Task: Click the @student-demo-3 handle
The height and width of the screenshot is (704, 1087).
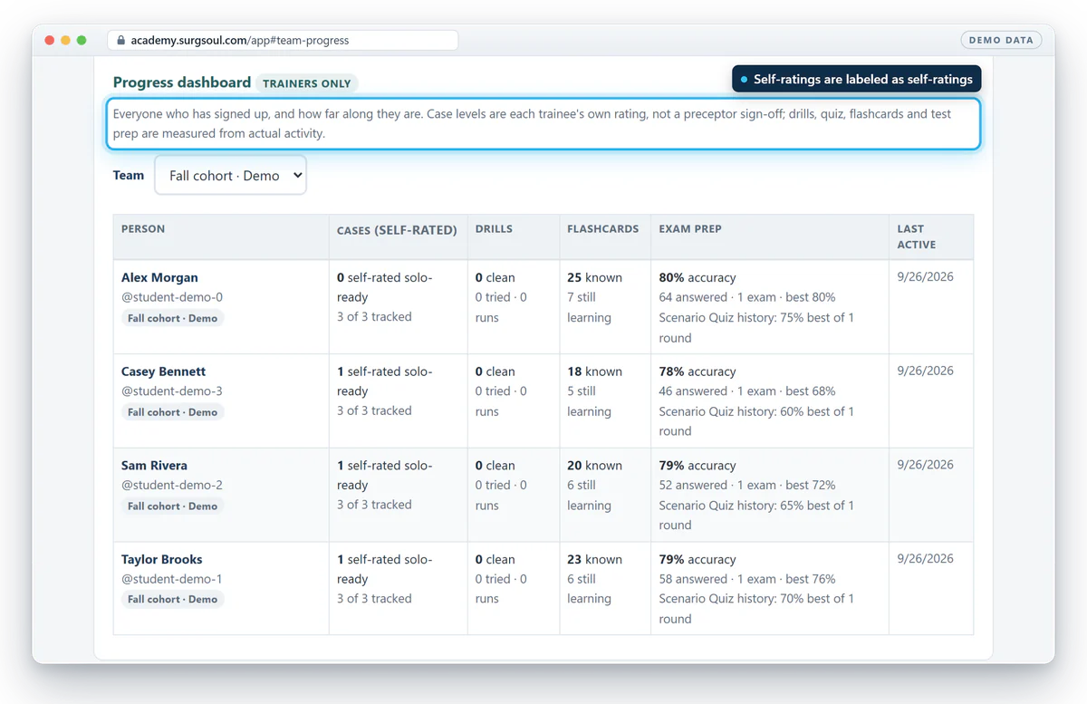Action: [x=172, y=391]
